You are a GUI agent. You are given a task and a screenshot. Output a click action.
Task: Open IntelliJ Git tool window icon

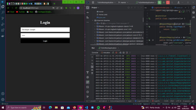click(x=88, y=97)
